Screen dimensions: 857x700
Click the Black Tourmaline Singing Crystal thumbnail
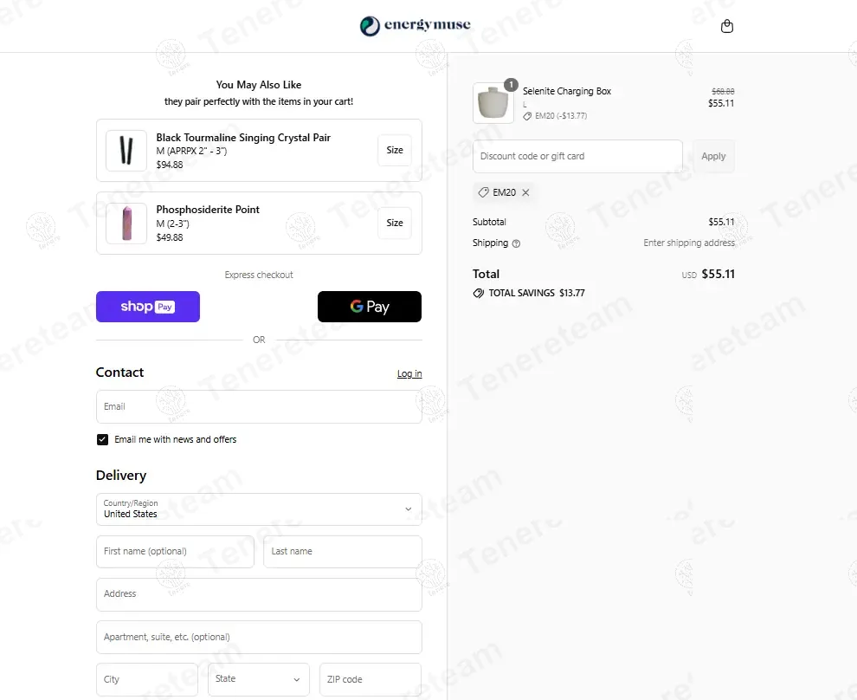tap(126, 151)
